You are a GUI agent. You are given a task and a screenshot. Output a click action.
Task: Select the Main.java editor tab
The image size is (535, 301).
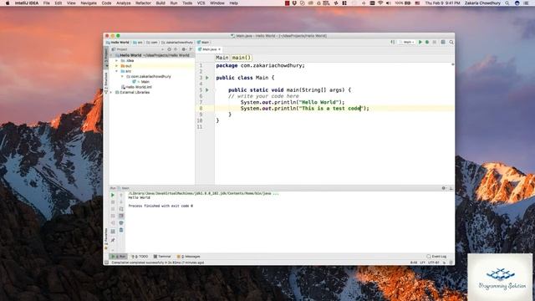209,49
